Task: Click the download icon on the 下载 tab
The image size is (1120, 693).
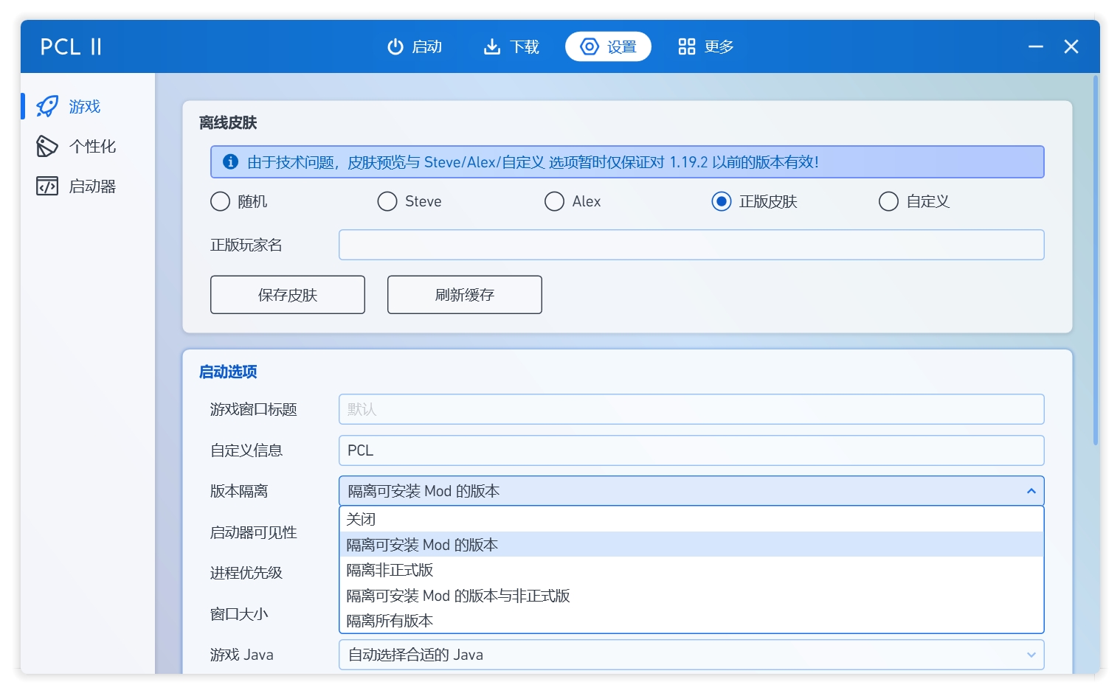Action: click(x=491, y=46)
